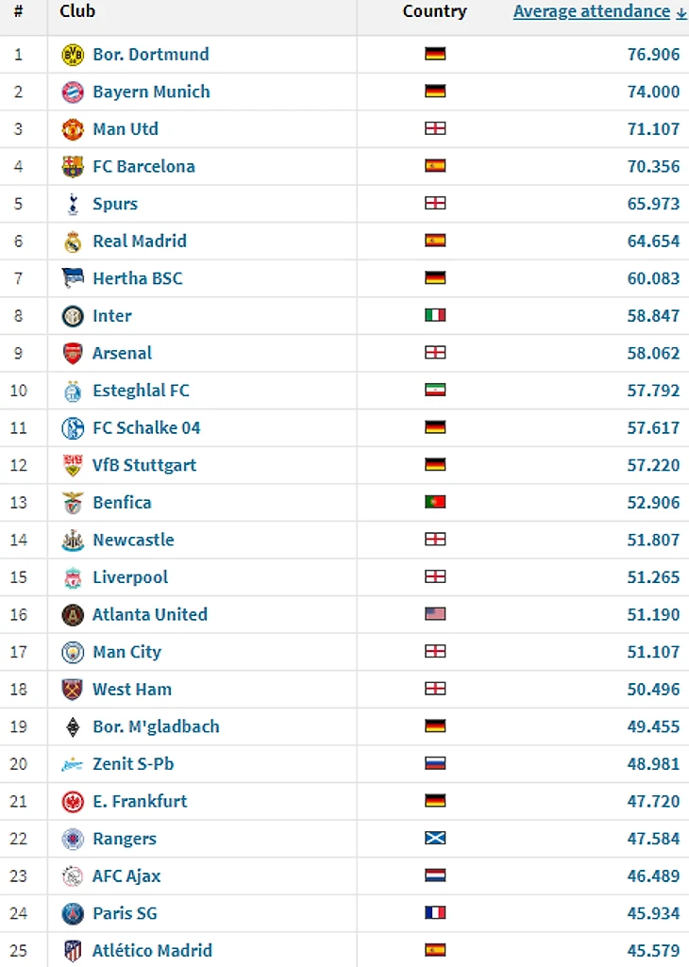Click the Borussia Dortmund club crest
Screen dimensions: 689x967
73,55
